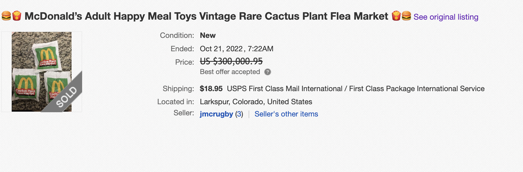The image size is (523, 172).
Task: Click the fries emoji after Flea Market
Action: point(396,16)
